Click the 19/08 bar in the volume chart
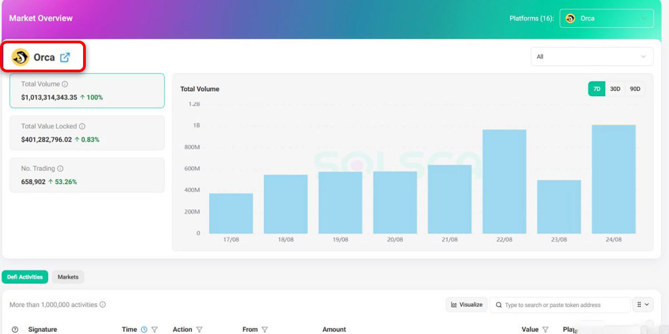The width and height of the screenshot is (669, 334). pyautogui.click(x=340, y=203)
